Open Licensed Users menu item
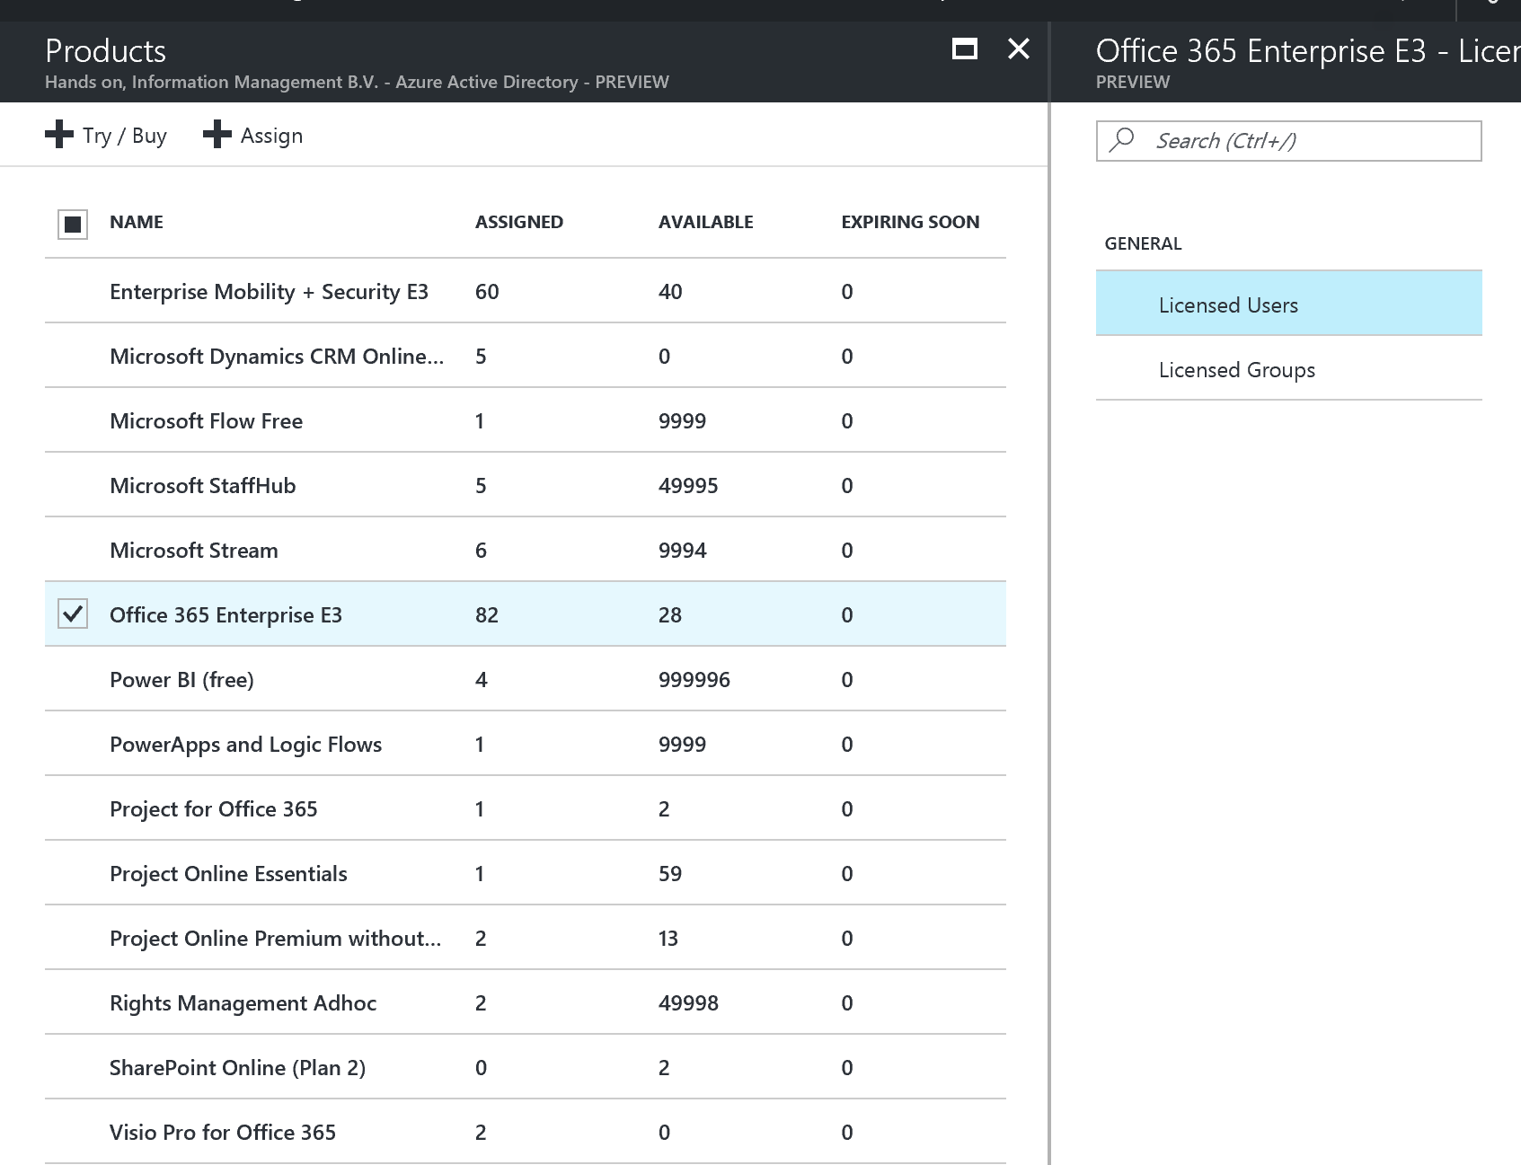 point(1227,305)
